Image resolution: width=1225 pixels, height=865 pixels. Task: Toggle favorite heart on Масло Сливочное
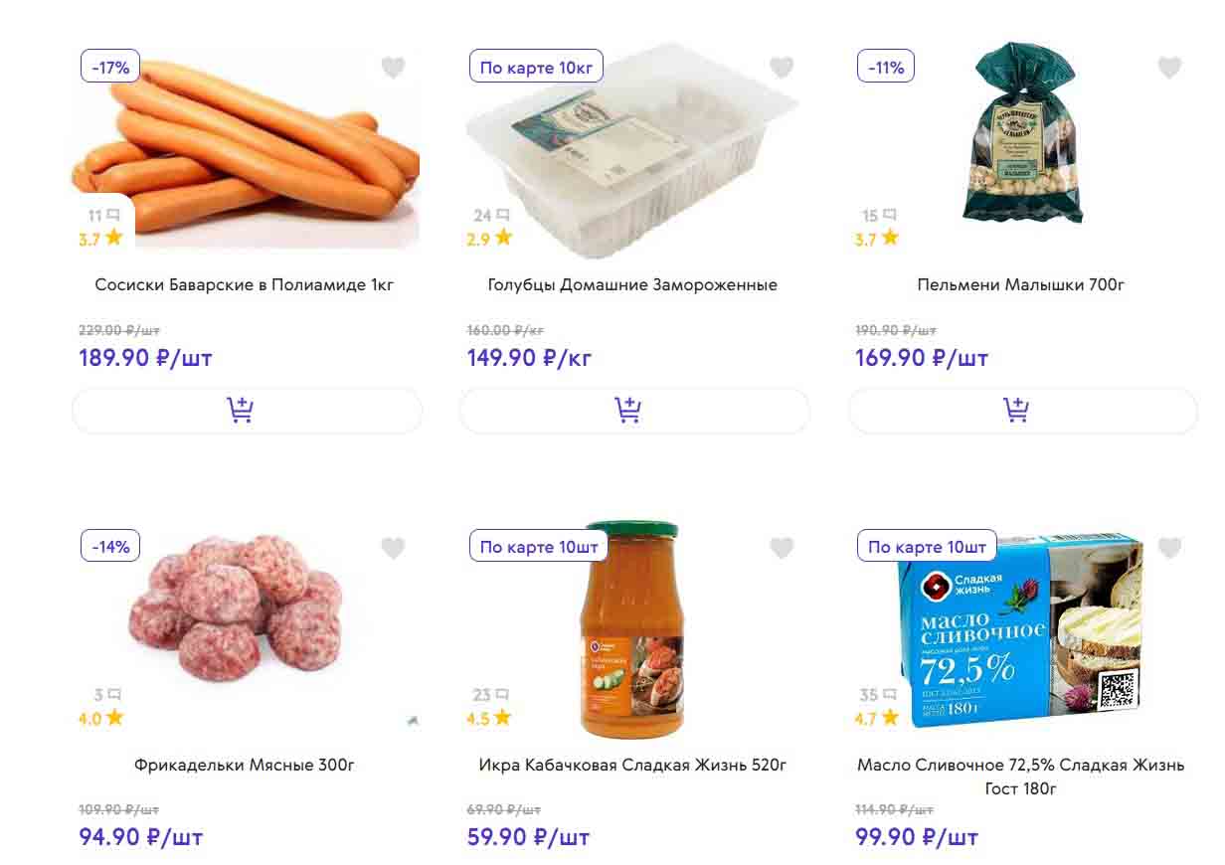(1169, 548)
